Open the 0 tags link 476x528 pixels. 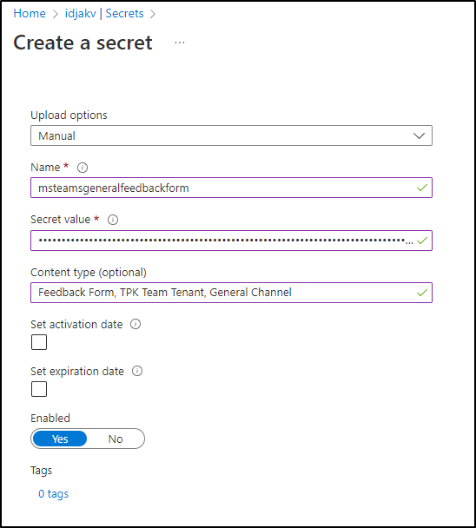click(53, 493)
